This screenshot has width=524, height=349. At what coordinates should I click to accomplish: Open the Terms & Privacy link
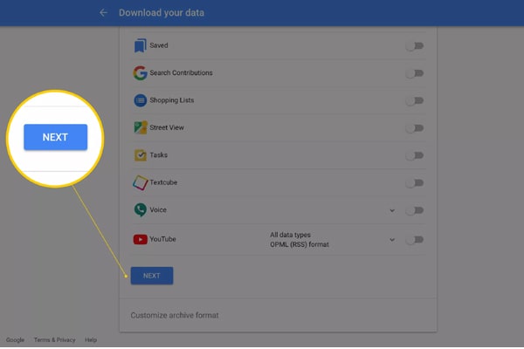click(x=54, y=340)
